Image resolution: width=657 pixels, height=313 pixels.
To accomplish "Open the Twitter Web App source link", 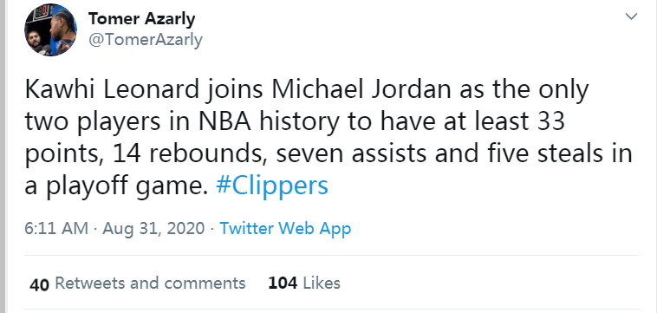I will point(285,229).
